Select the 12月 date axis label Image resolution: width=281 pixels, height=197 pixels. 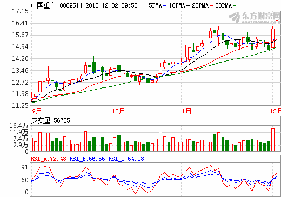click(x=276, y=111)
